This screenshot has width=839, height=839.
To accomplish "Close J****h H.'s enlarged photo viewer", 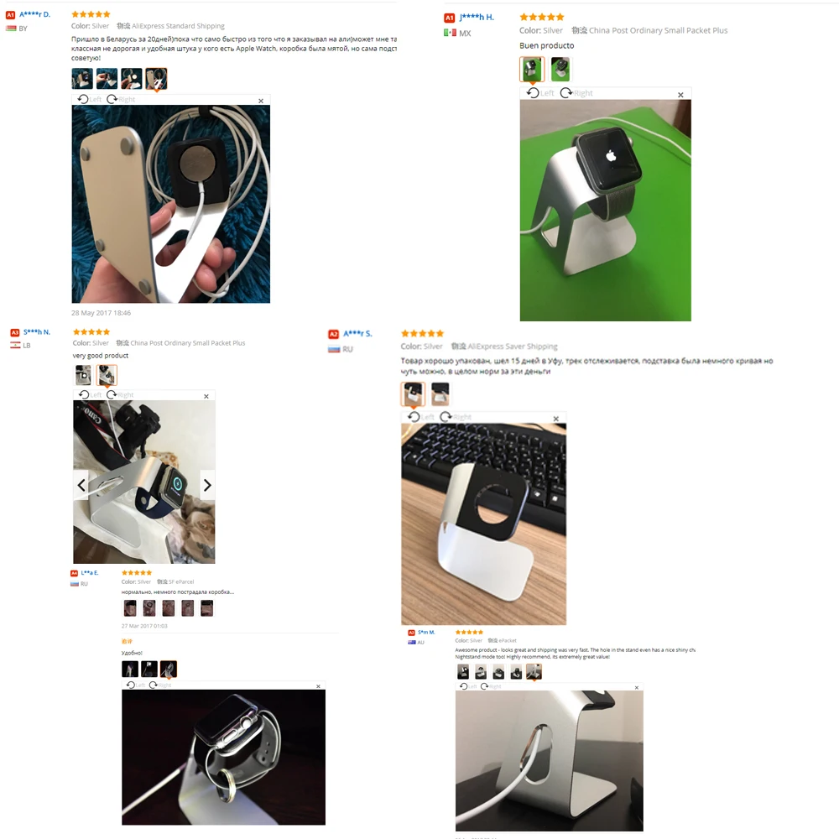I will pos(680,95).
